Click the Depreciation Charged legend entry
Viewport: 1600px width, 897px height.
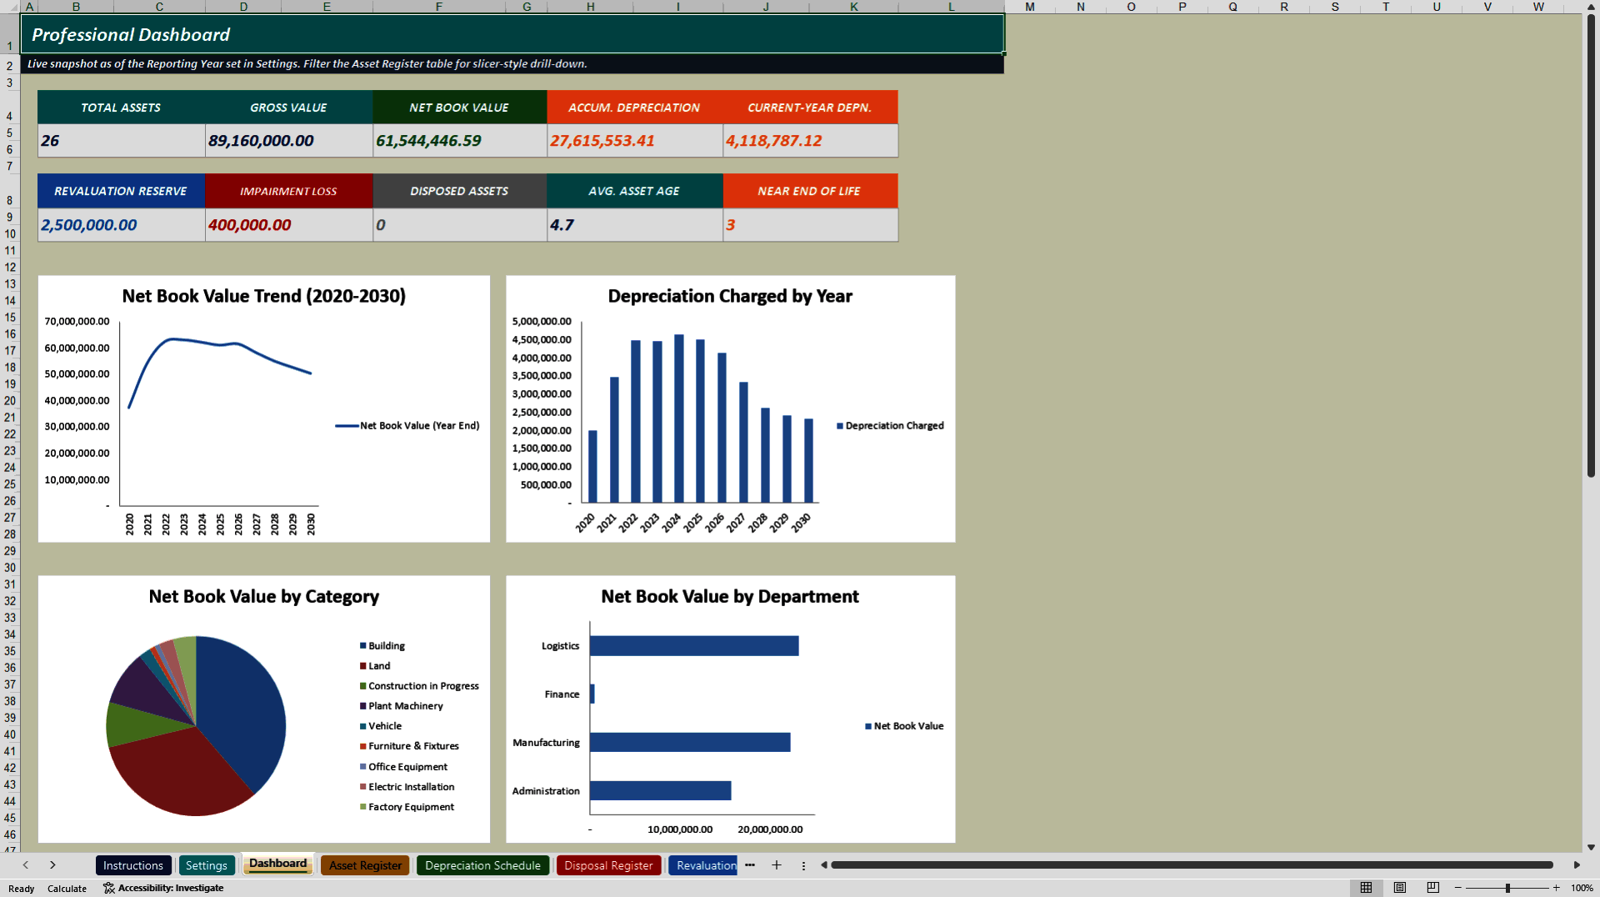click(891, 426)
